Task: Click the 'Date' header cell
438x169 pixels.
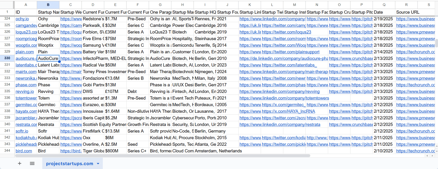Action: point(384,12)
